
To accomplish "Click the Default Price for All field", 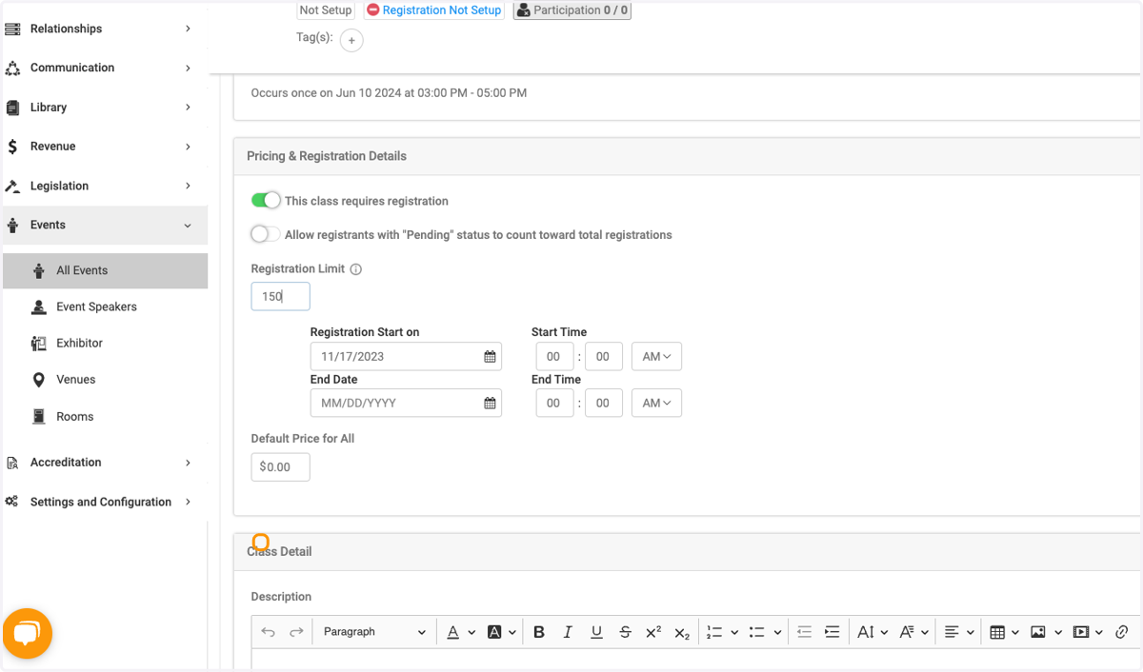I will point(280,467).
